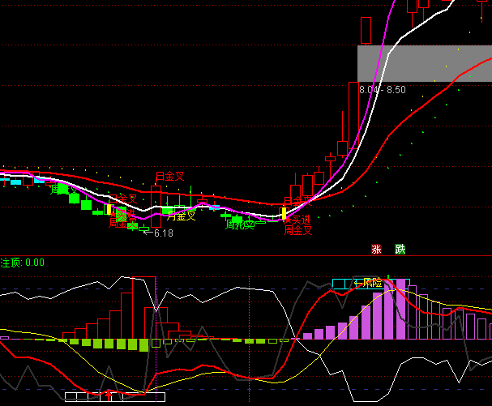
Task: Click the green 跌 (fall) icon
Action: point(399,250)
